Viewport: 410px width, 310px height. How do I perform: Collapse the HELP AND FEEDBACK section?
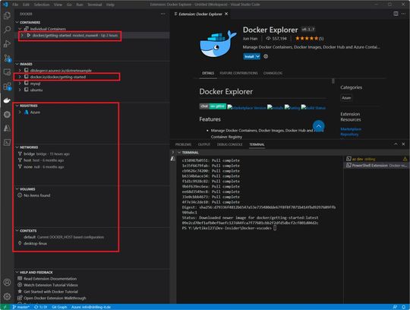point(17,272)
